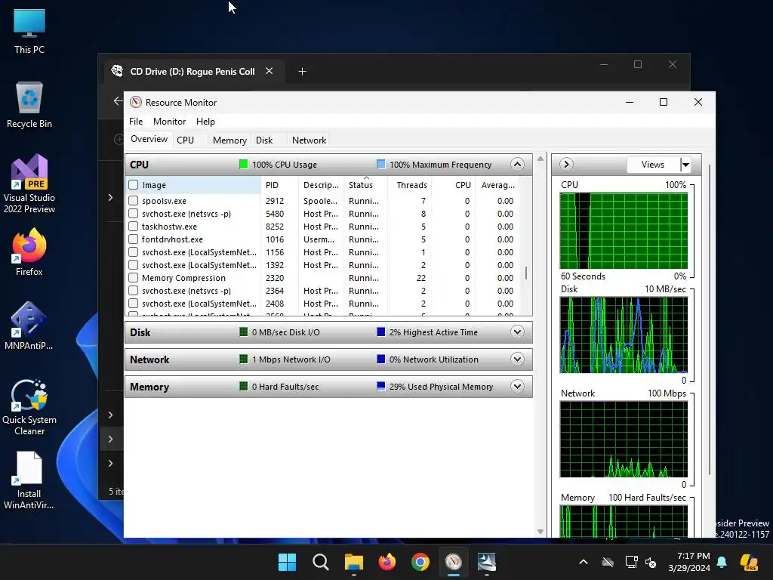Collapse the graphs pane arrow button
This screenshot has height=580, width=773.
click(566, 164)
